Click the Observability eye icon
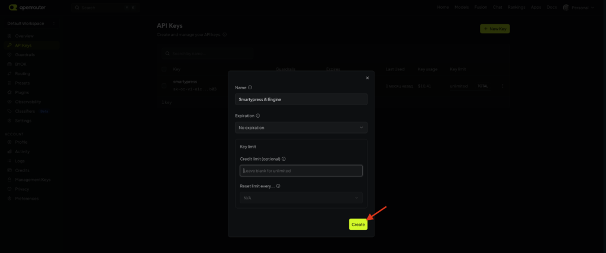606x253 pixels. (x=9, y=102)
